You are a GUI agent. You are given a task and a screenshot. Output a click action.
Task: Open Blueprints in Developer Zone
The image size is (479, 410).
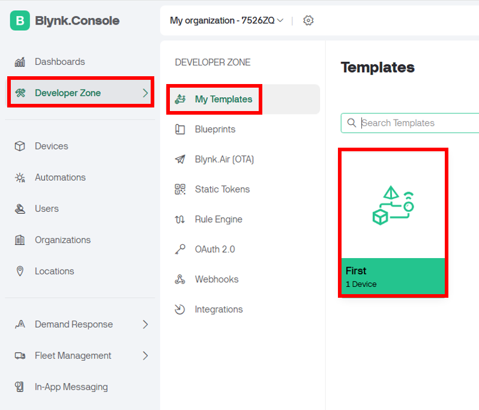tap(243, 129)
